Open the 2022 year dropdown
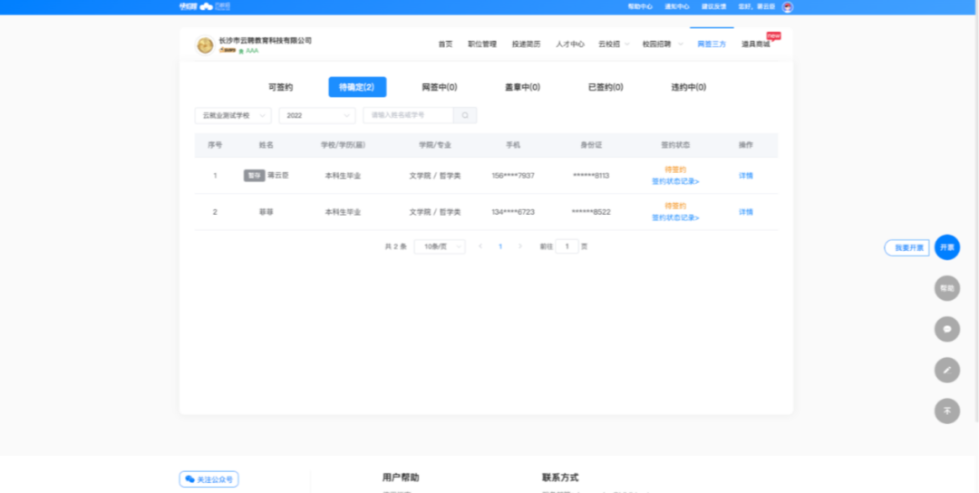Image resolution: width=979 pixels, height=493 pixels. (x=317, y=115)
